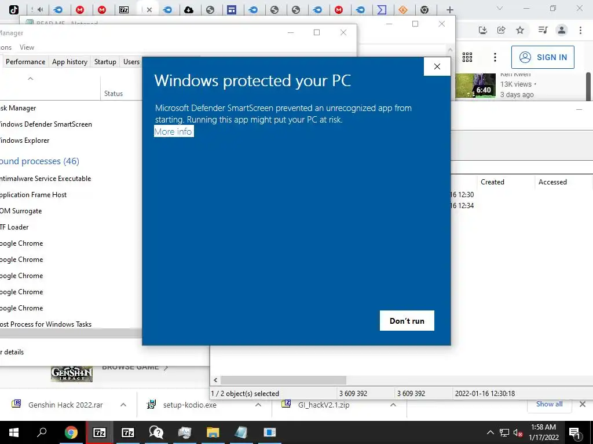Click the sort arrow above the Name column
Image resolution: width=593 pixels, height=444 pixels.
click(31, 79)
